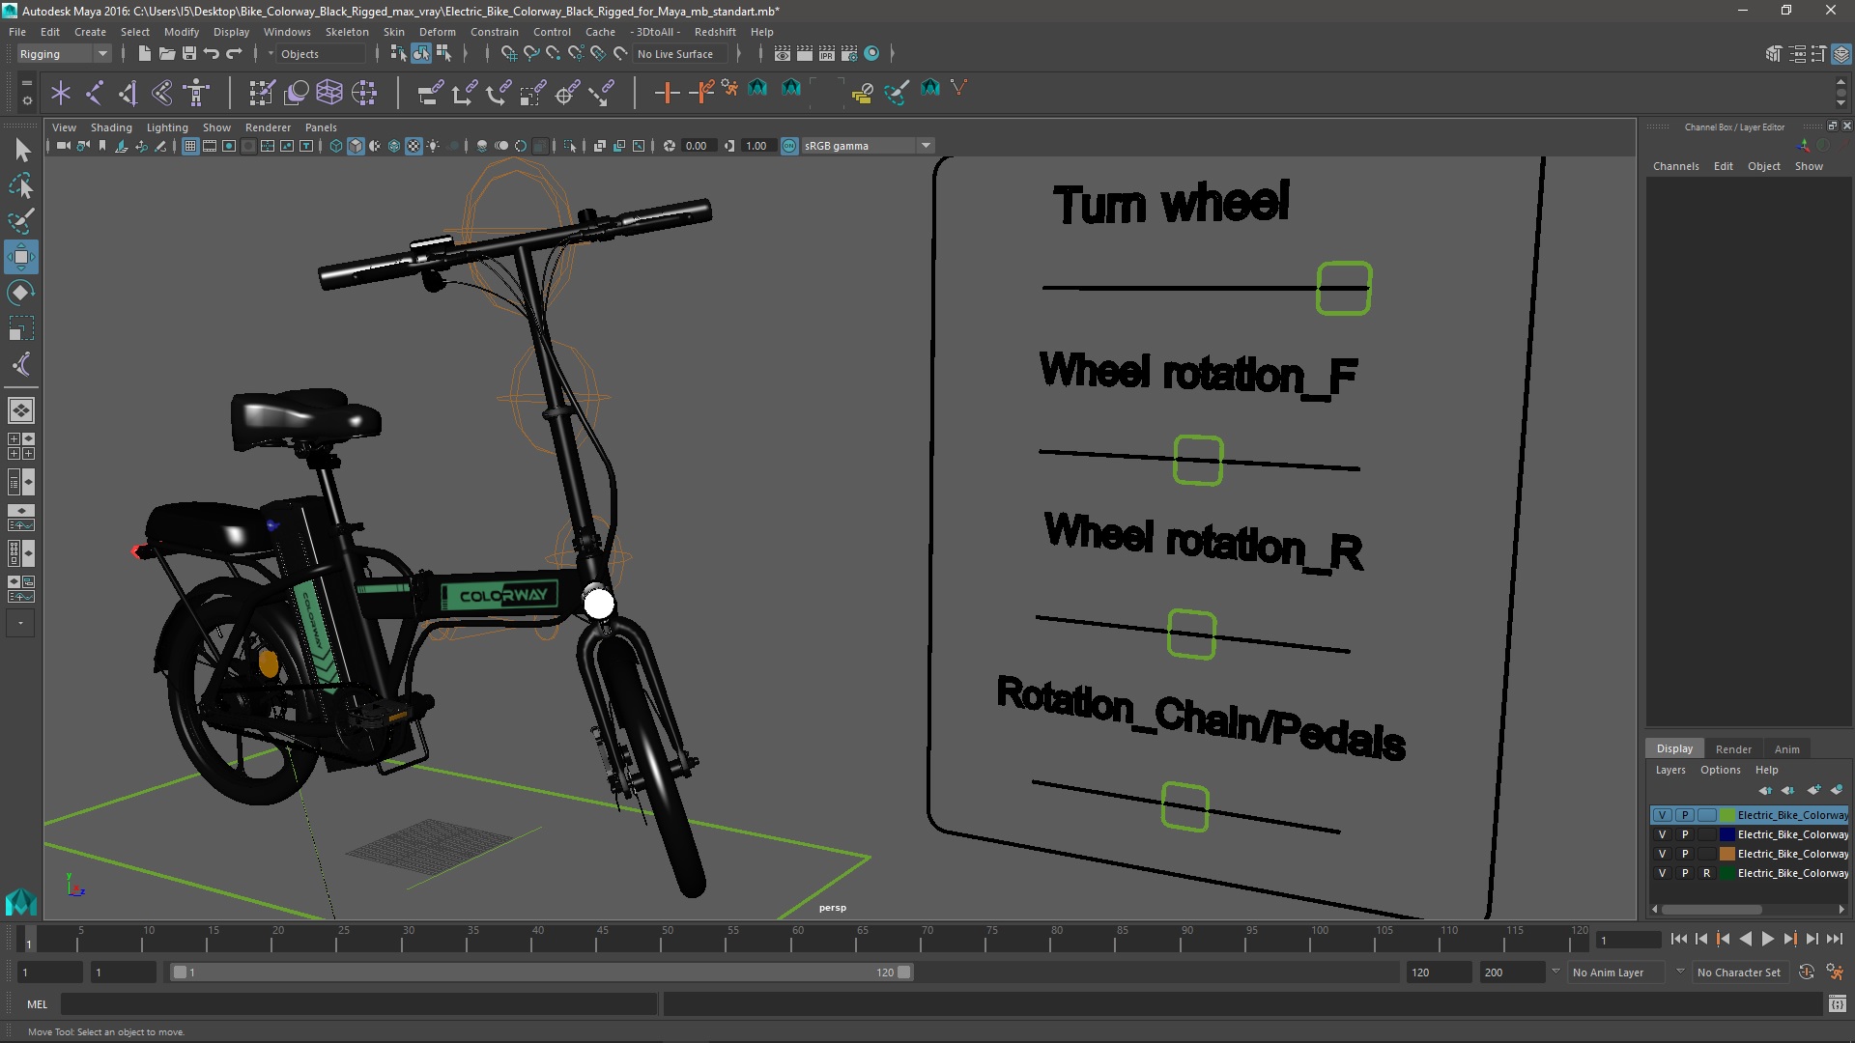Viewport: 1855px width, 1043px height.
Task: Activate the Move tool in toolbox
Action: click(21, 257)
